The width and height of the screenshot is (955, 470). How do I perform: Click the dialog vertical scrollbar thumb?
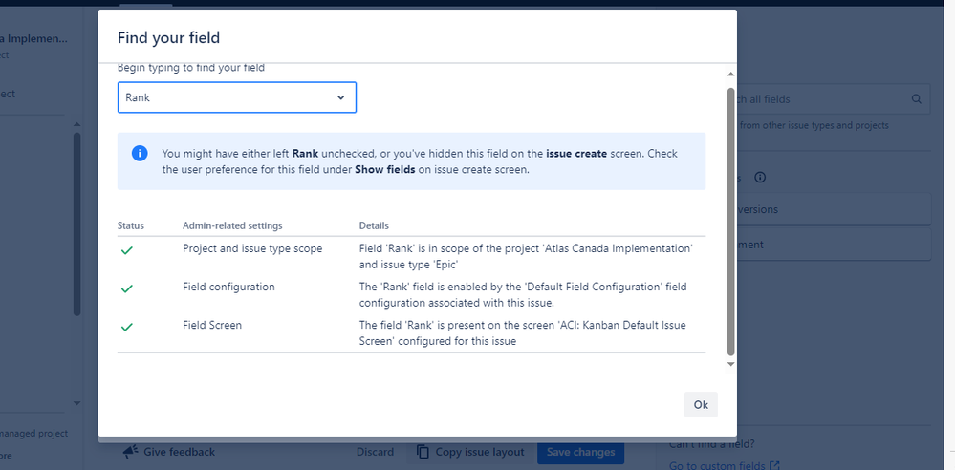pos(731,222)
